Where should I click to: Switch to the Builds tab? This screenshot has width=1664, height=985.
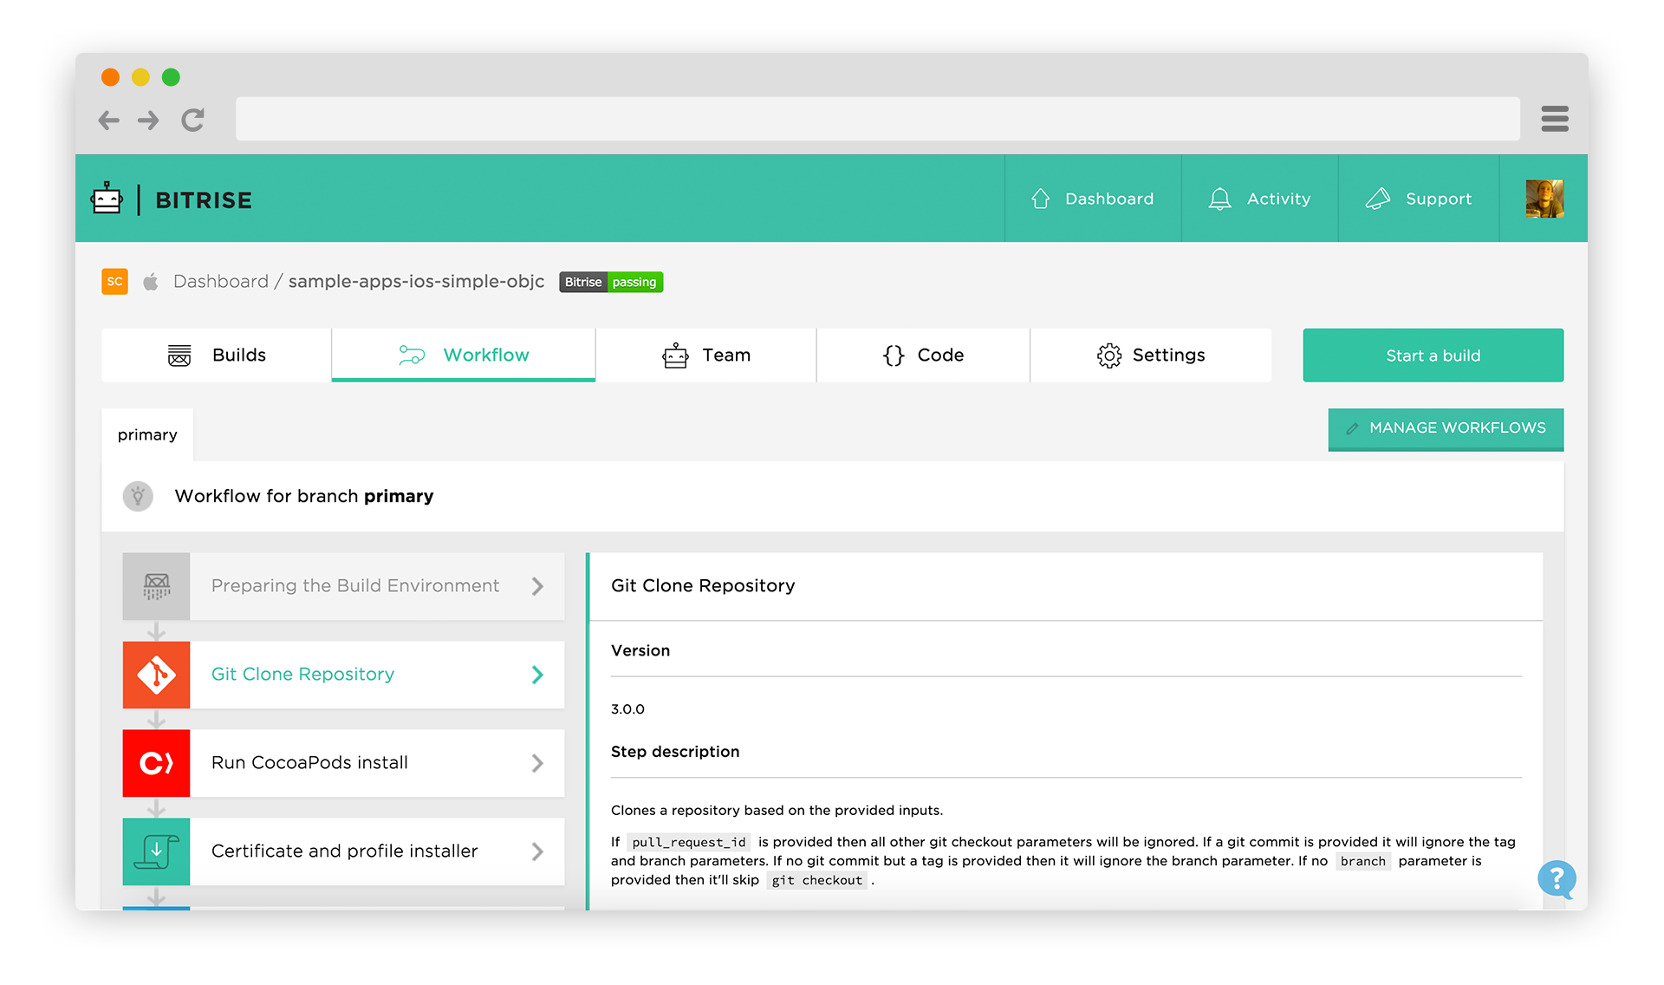tap(216, 355)
